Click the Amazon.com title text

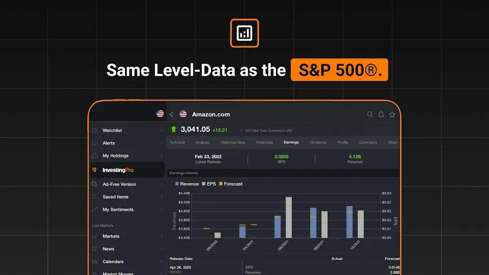(x=211, y=114)
